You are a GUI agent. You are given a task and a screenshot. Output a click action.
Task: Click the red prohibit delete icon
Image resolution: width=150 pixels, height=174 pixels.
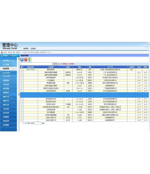click(x=26, y=60)
